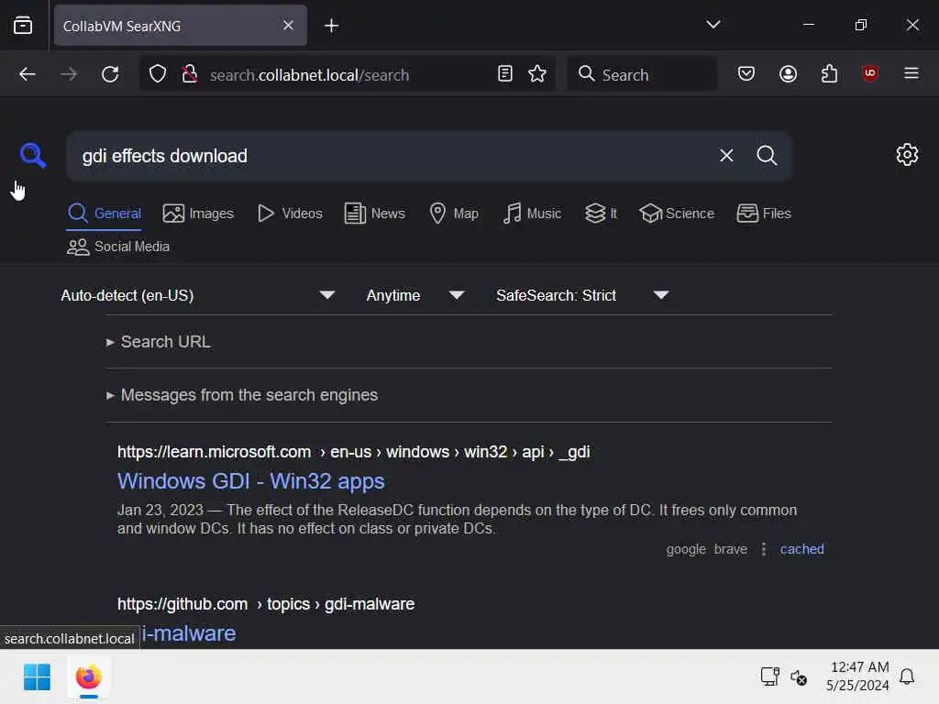Open github.com topics gdi-malware URL
939x704 pixels.
pos(266,604)
